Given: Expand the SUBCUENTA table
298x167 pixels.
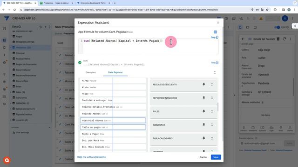Looking at the screenshot, I should pyautogui.click(x=212, y=125).
